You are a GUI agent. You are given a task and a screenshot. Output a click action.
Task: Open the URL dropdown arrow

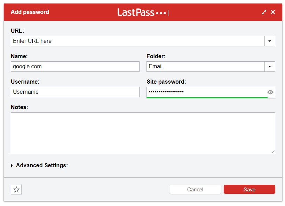pos(270,41)
